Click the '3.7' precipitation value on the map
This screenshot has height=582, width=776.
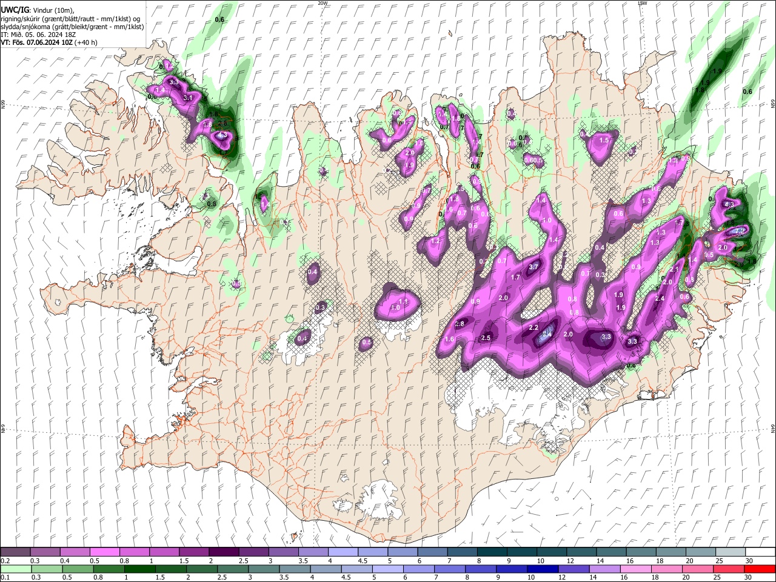coord(533,267)
